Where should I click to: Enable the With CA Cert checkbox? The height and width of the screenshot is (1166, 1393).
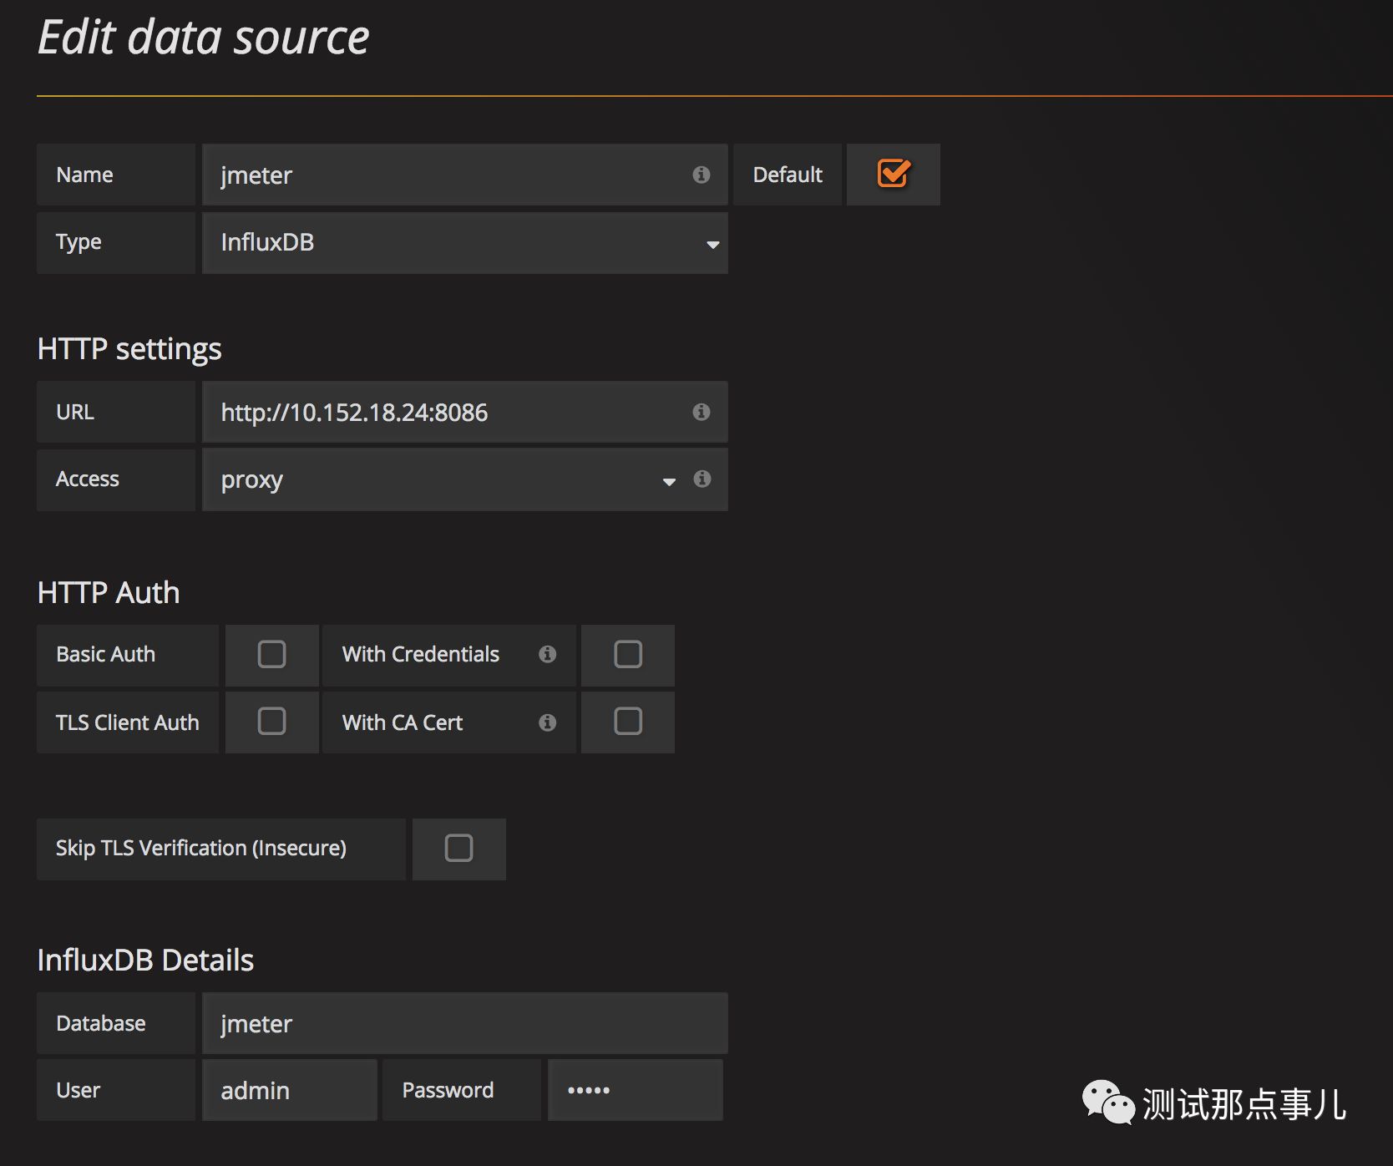click(628, 721)
